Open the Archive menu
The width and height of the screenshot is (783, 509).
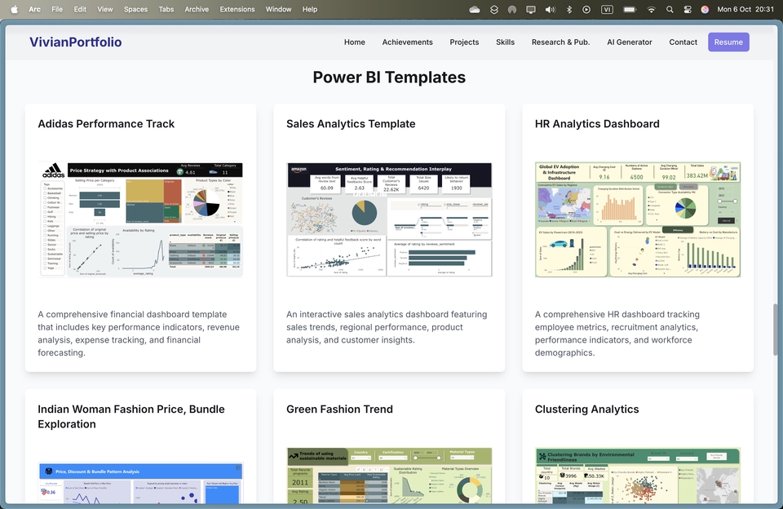point(197,9)
